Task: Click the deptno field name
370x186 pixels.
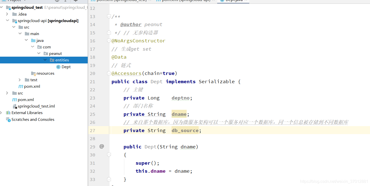Action: [x=181, y=98]
